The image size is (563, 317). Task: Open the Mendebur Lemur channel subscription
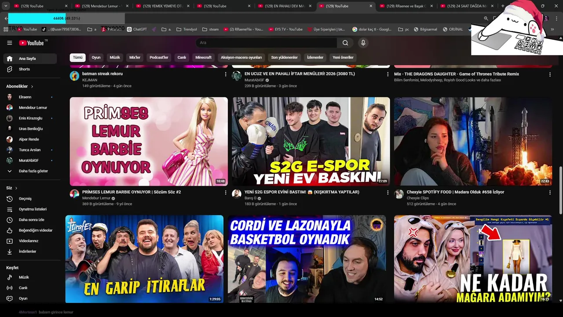point(30,107)
